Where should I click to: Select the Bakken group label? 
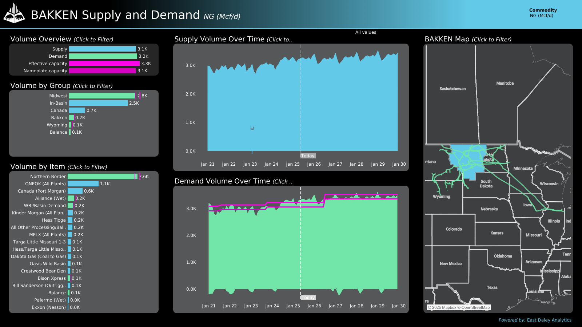59,118
